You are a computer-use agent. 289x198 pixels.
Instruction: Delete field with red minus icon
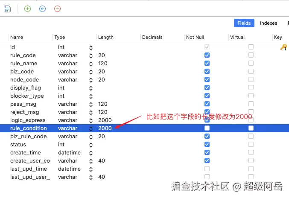point(57,9)
